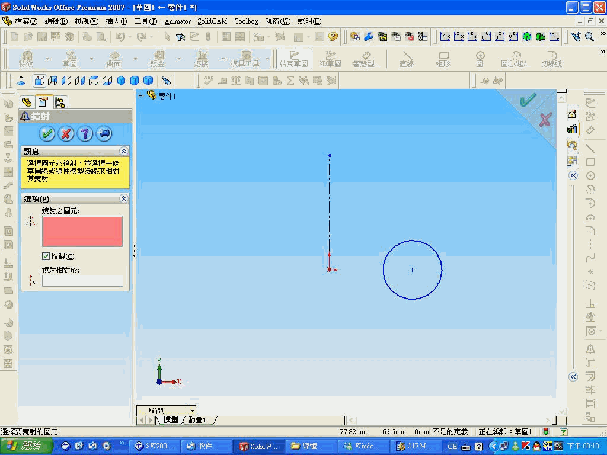This screenshot has width=607, height=455.
Task: Accept sketch via confirmation corner checkmark
Action: tap(528, 100)
